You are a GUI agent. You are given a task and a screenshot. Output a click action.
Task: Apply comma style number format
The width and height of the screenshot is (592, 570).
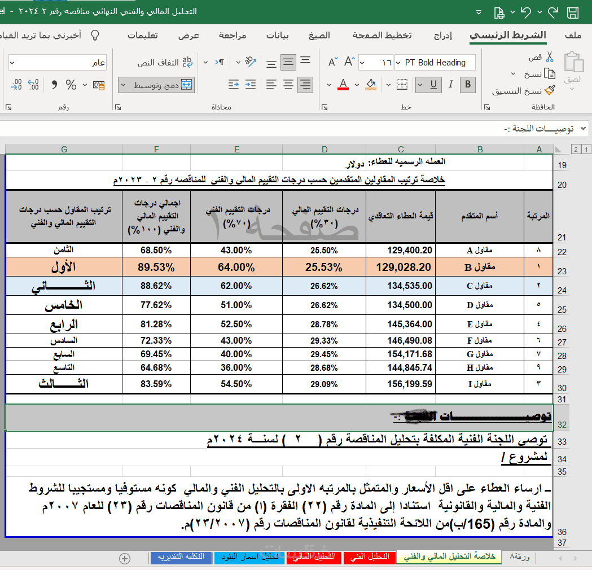click(x=54, y=85)
